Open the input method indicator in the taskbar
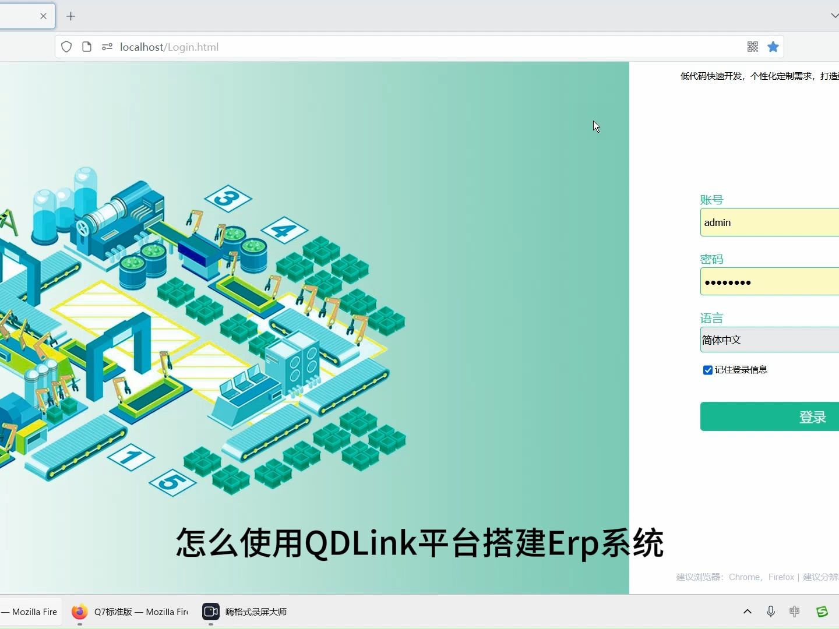This screenshot has width=839, height=629. (x=794, y=612)
